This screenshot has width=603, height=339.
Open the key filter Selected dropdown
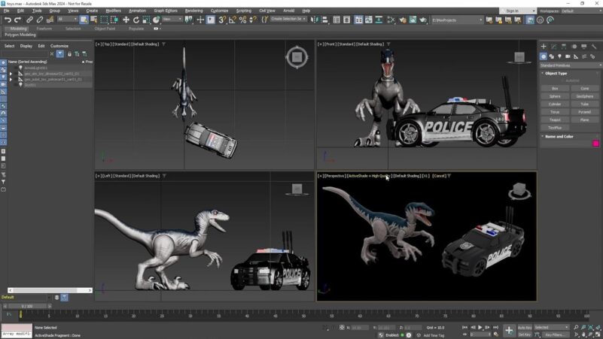[x=551, y=328]
